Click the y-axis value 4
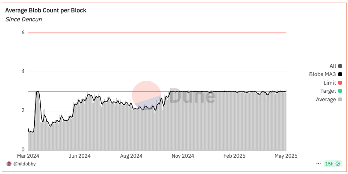 (23, 72)
